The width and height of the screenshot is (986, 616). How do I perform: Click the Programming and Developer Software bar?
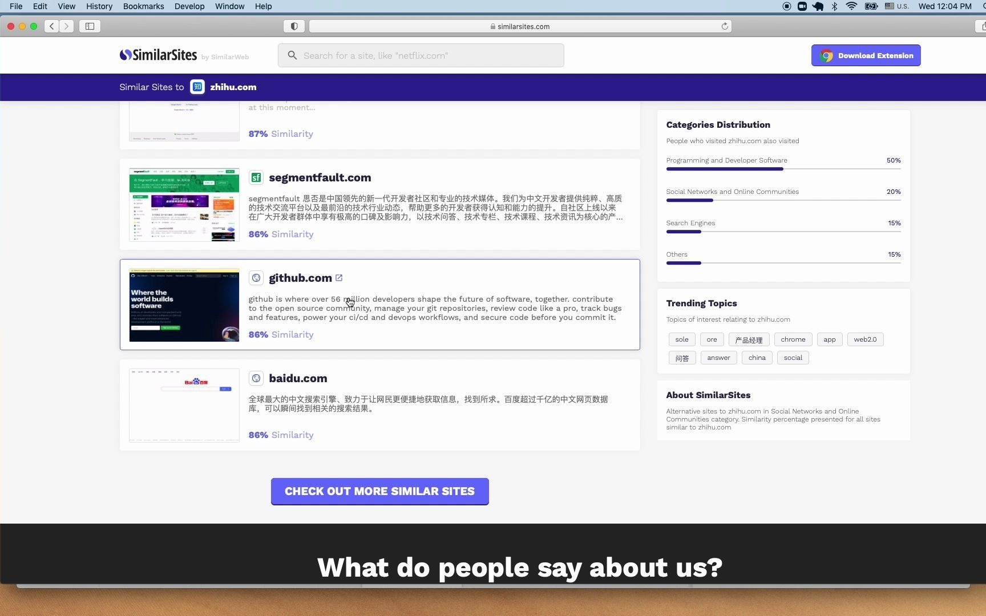(783, 169)
